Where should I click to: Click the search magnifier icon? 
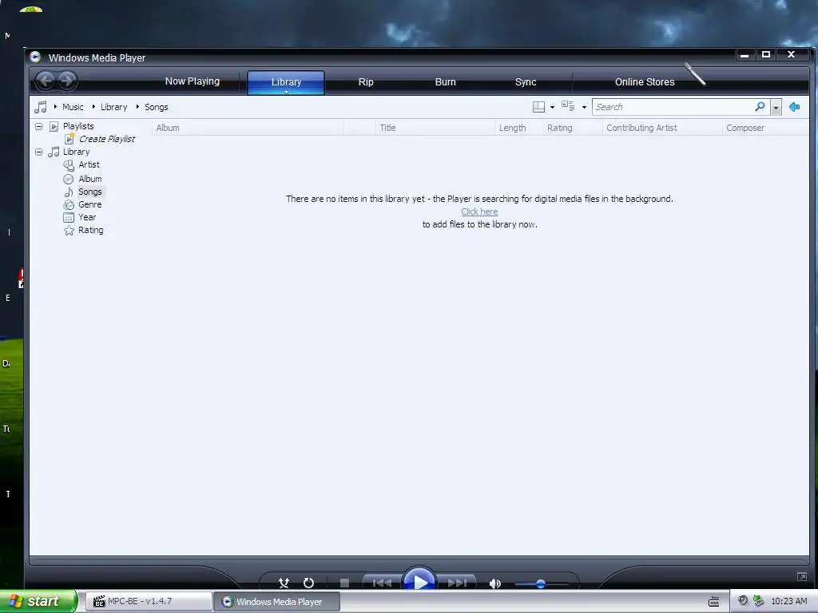[760, 106]
